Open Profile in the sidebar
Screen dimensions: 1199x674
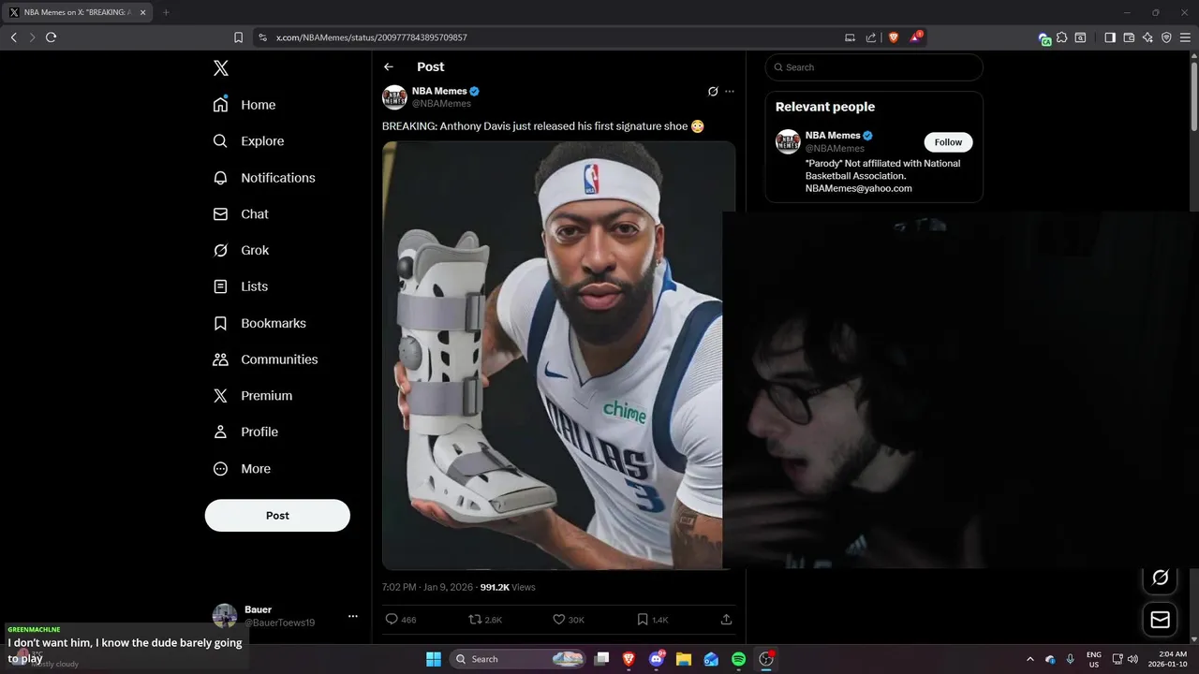[x=245, y=432]
